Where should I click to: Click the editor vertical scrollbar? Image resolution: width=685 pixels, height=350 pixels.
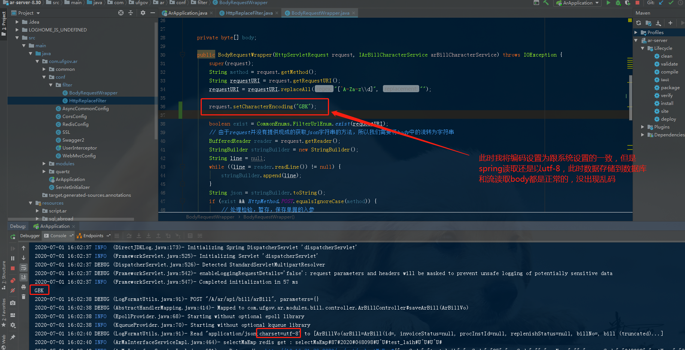(630, 97)
